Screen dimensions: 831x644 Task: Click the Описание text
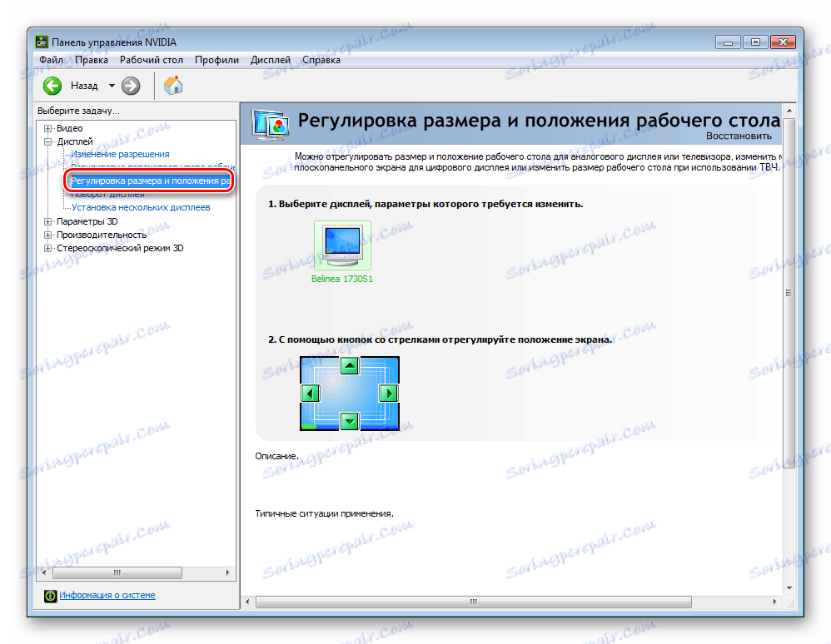point(276,456)
